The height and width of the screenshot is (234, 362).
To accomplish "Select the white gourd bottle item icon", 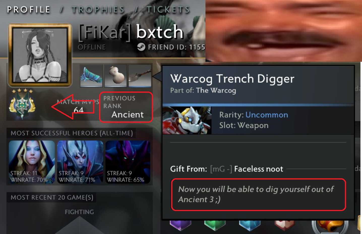I will click(115, 76).
